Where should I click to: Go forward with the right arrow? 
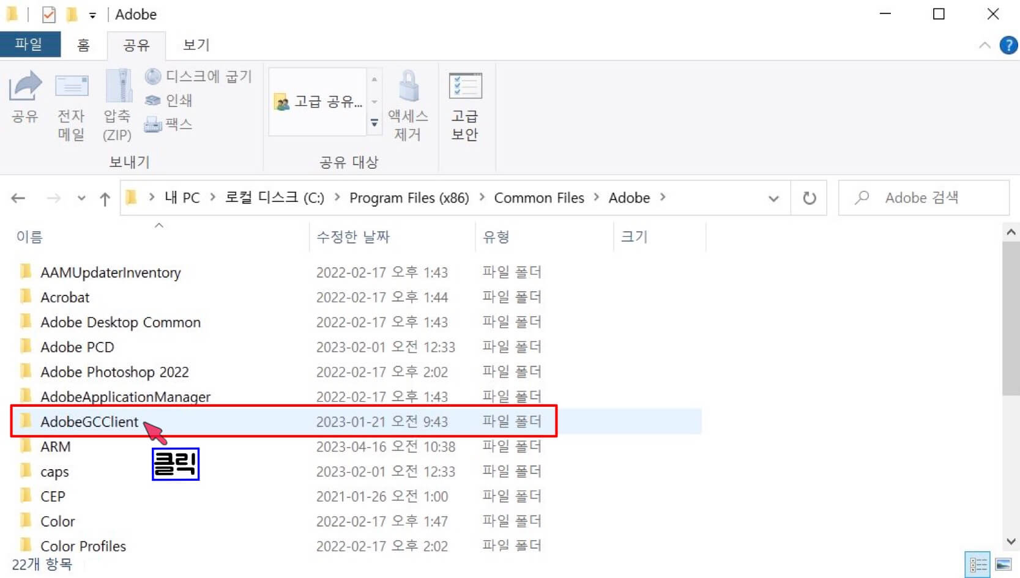(54, 198)
